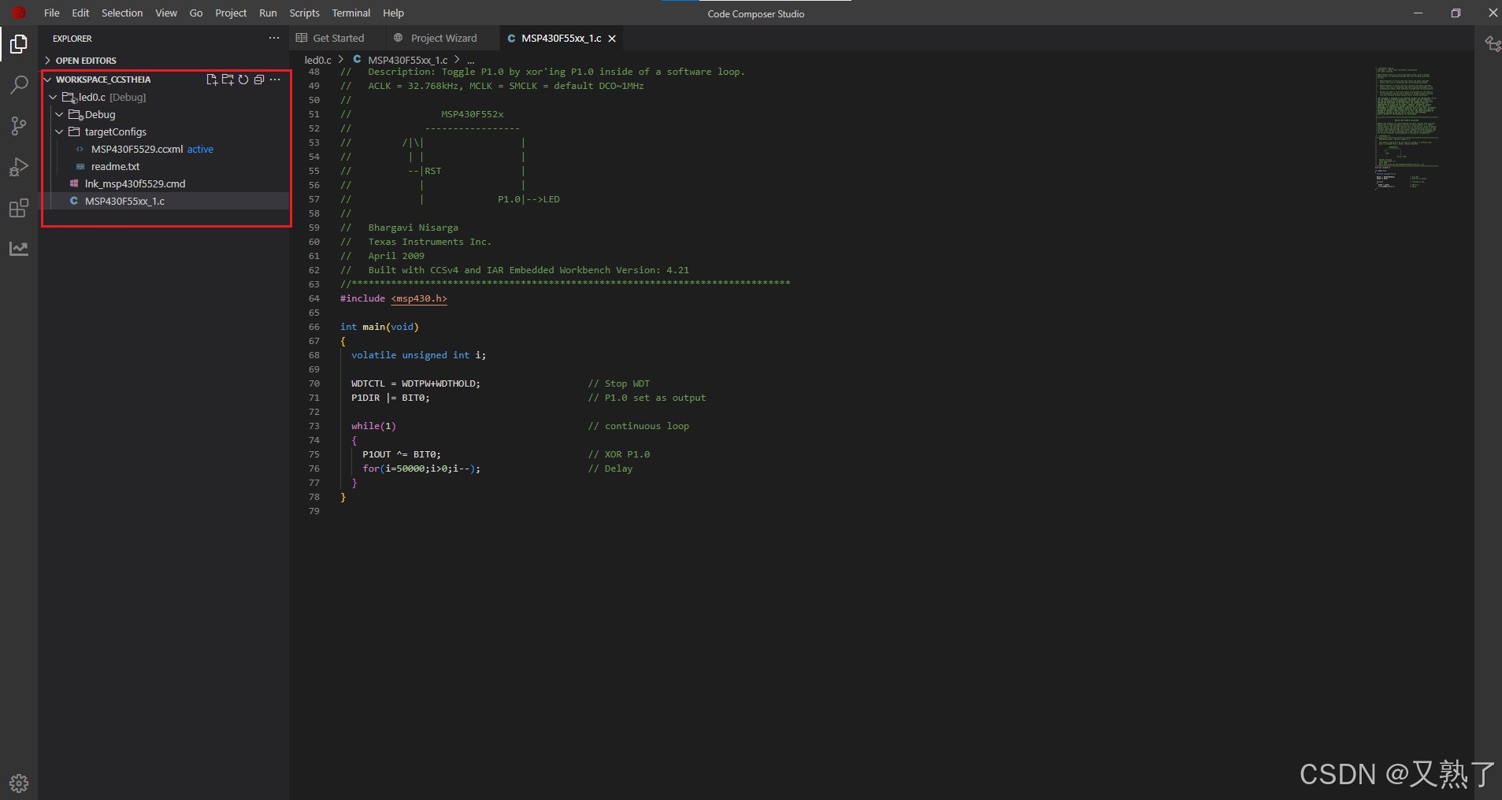Collapse the targetConfigs folder chevron

click(60, 131)
